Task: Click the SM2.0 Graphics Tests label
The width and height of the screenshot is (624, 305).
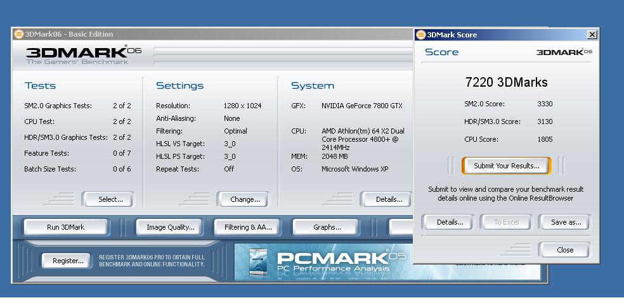Action: point(58,106)
